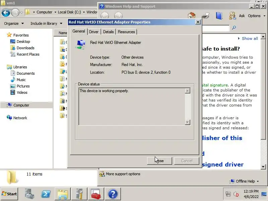The height and width of the screenshot is (201, 268).
Task: Click Local Disk (C:) breadcrumb
Action: [69, 12]
